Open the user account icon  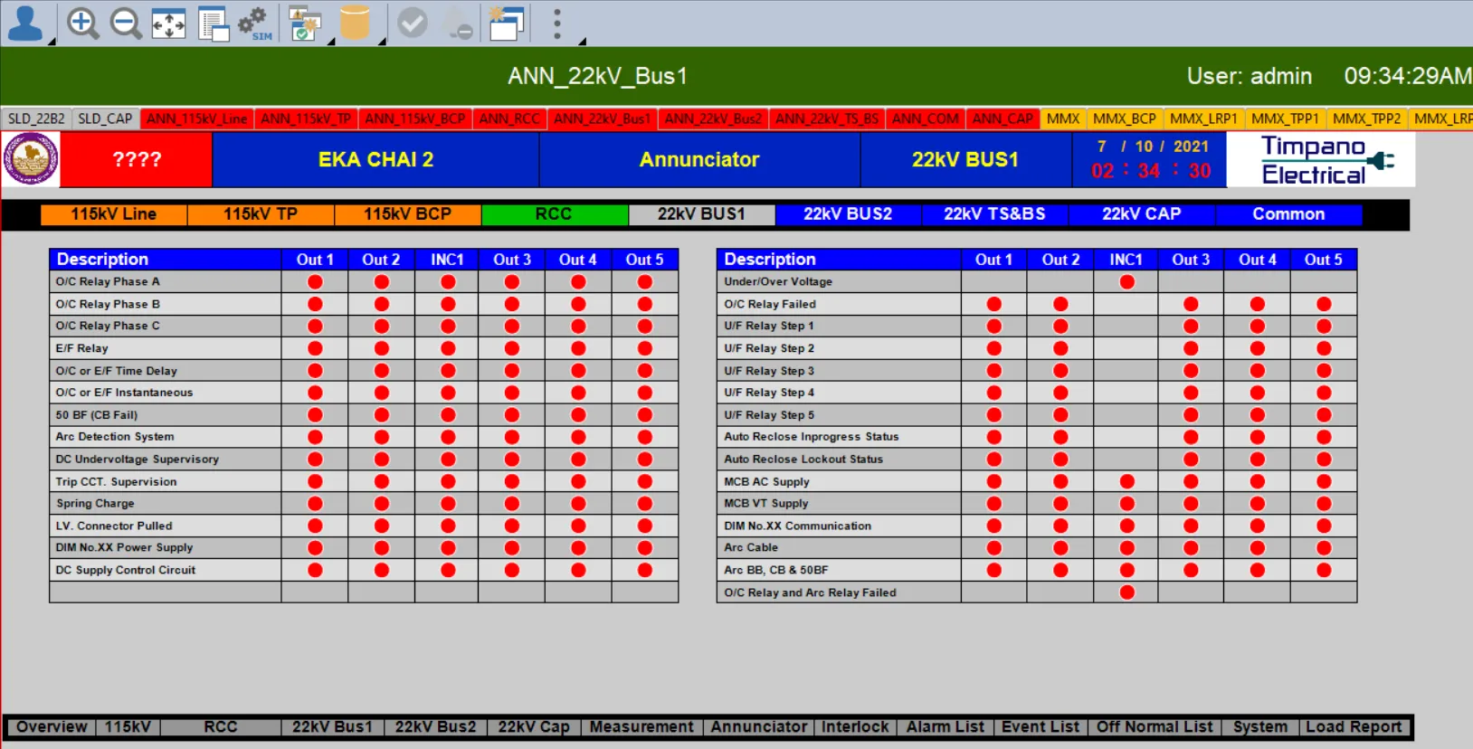click(x=25, y=24)
